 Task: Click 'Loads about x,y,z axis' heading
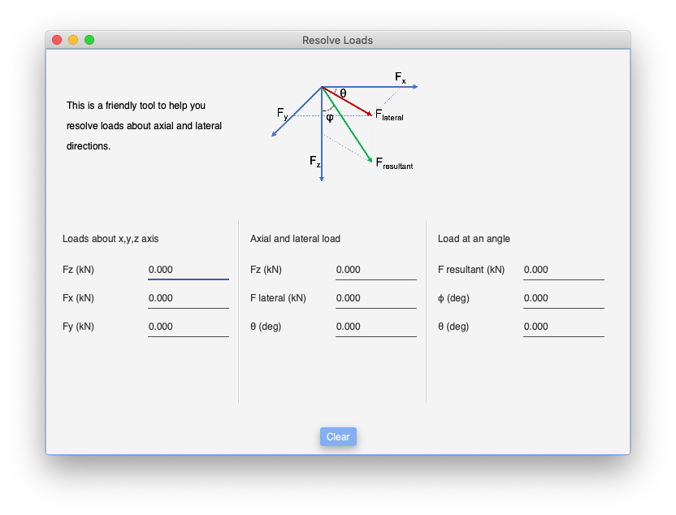[x=110, y=239]
